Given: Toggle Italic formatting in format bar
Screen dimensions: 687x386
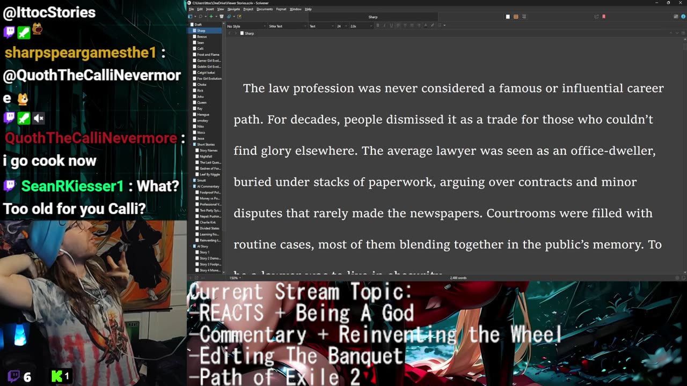Looking at the screenshot, I should 384,26.
